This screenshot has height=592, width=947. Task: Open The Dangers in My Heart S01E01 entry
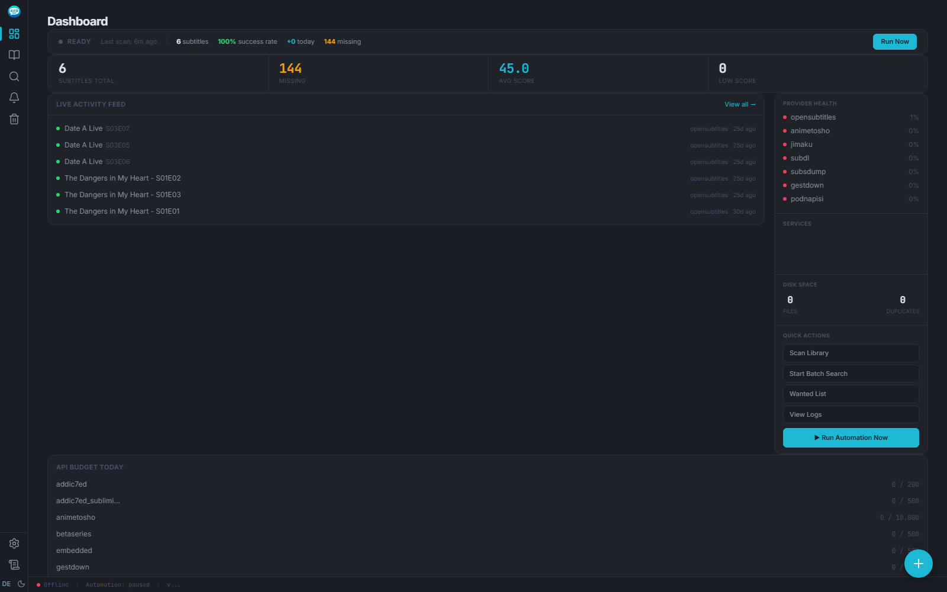[406, 211]
